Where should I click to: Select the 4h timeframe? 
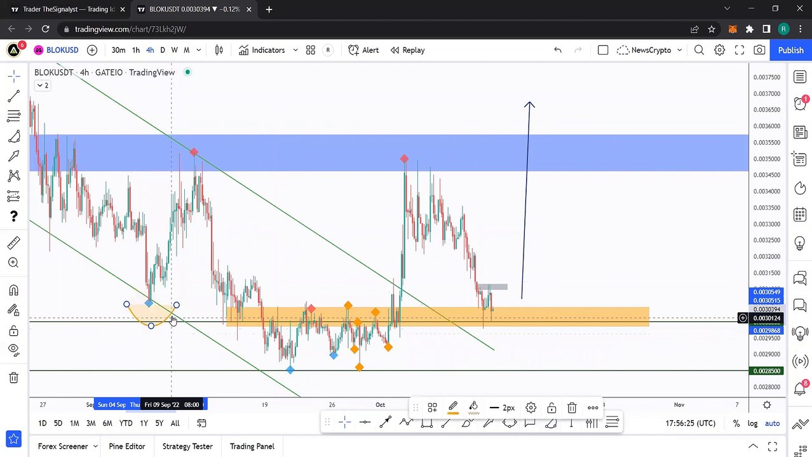coord(150,50)
